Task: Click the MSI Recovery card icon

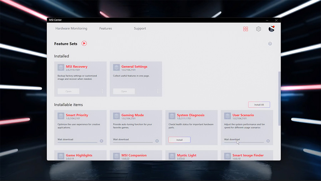Action: click(61, 67)
